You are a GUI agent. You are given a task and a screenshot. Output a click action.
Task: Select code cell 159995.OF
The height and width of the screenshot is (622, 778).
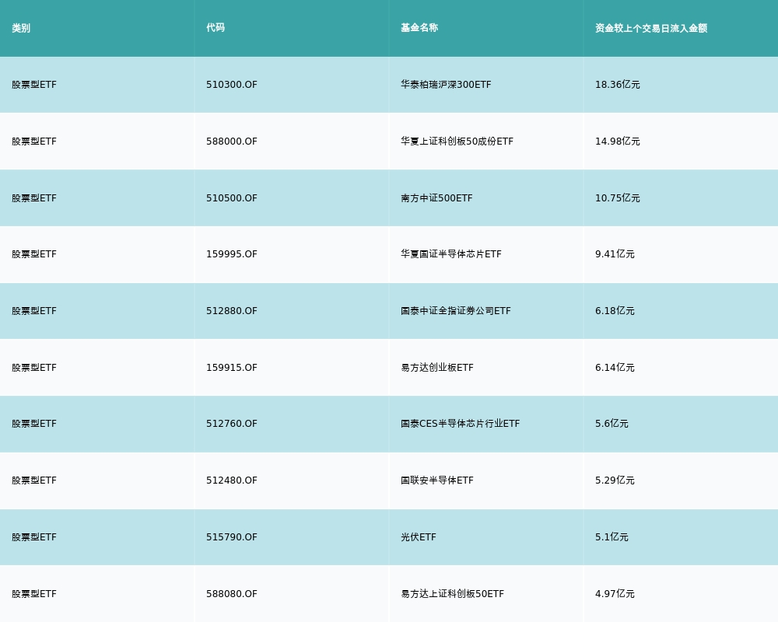[x=232, y=254]
